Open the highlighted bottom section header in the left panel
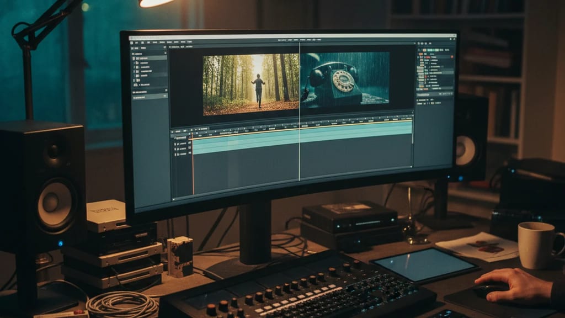 150,97
